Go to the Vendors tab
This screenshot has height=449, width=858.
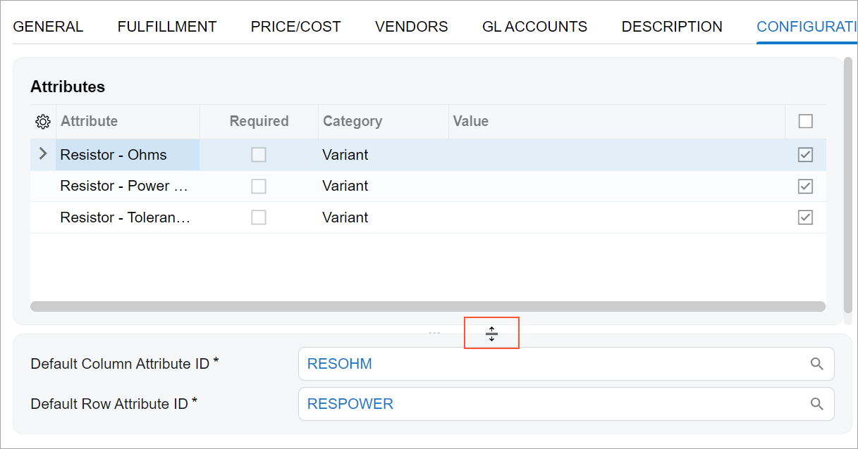[411, 27]
